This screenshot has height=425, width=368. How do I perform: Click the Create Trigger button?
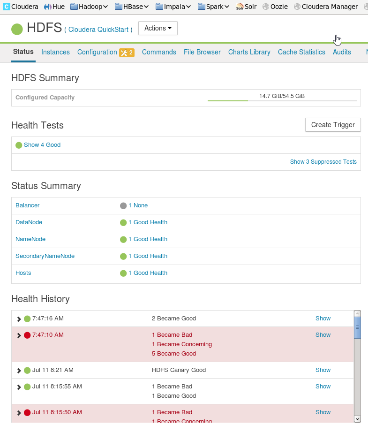(333, 125)
